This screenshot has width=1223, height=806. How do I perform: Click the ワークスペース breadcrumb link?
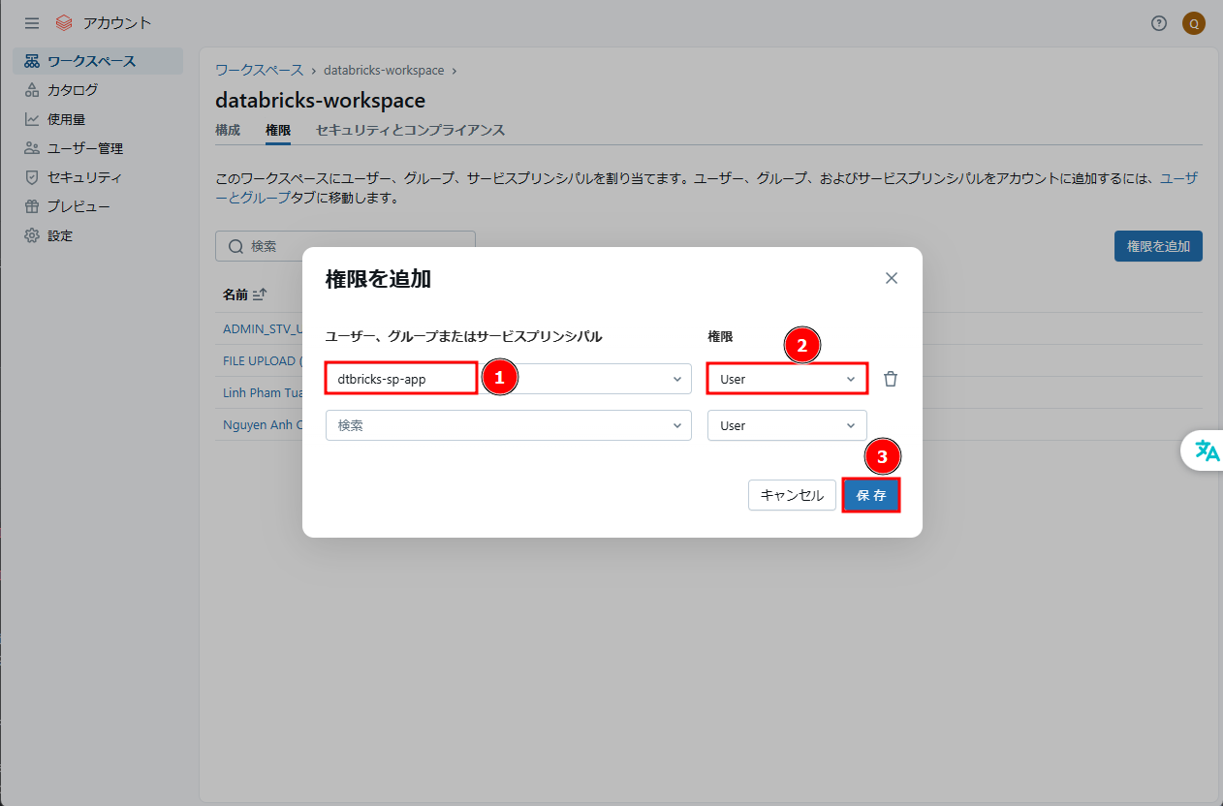coord(259,70)
